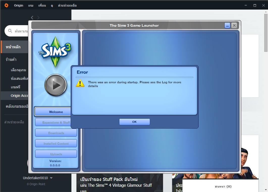Minimize the Origin window
268x192 pixels.
[246, 5]
